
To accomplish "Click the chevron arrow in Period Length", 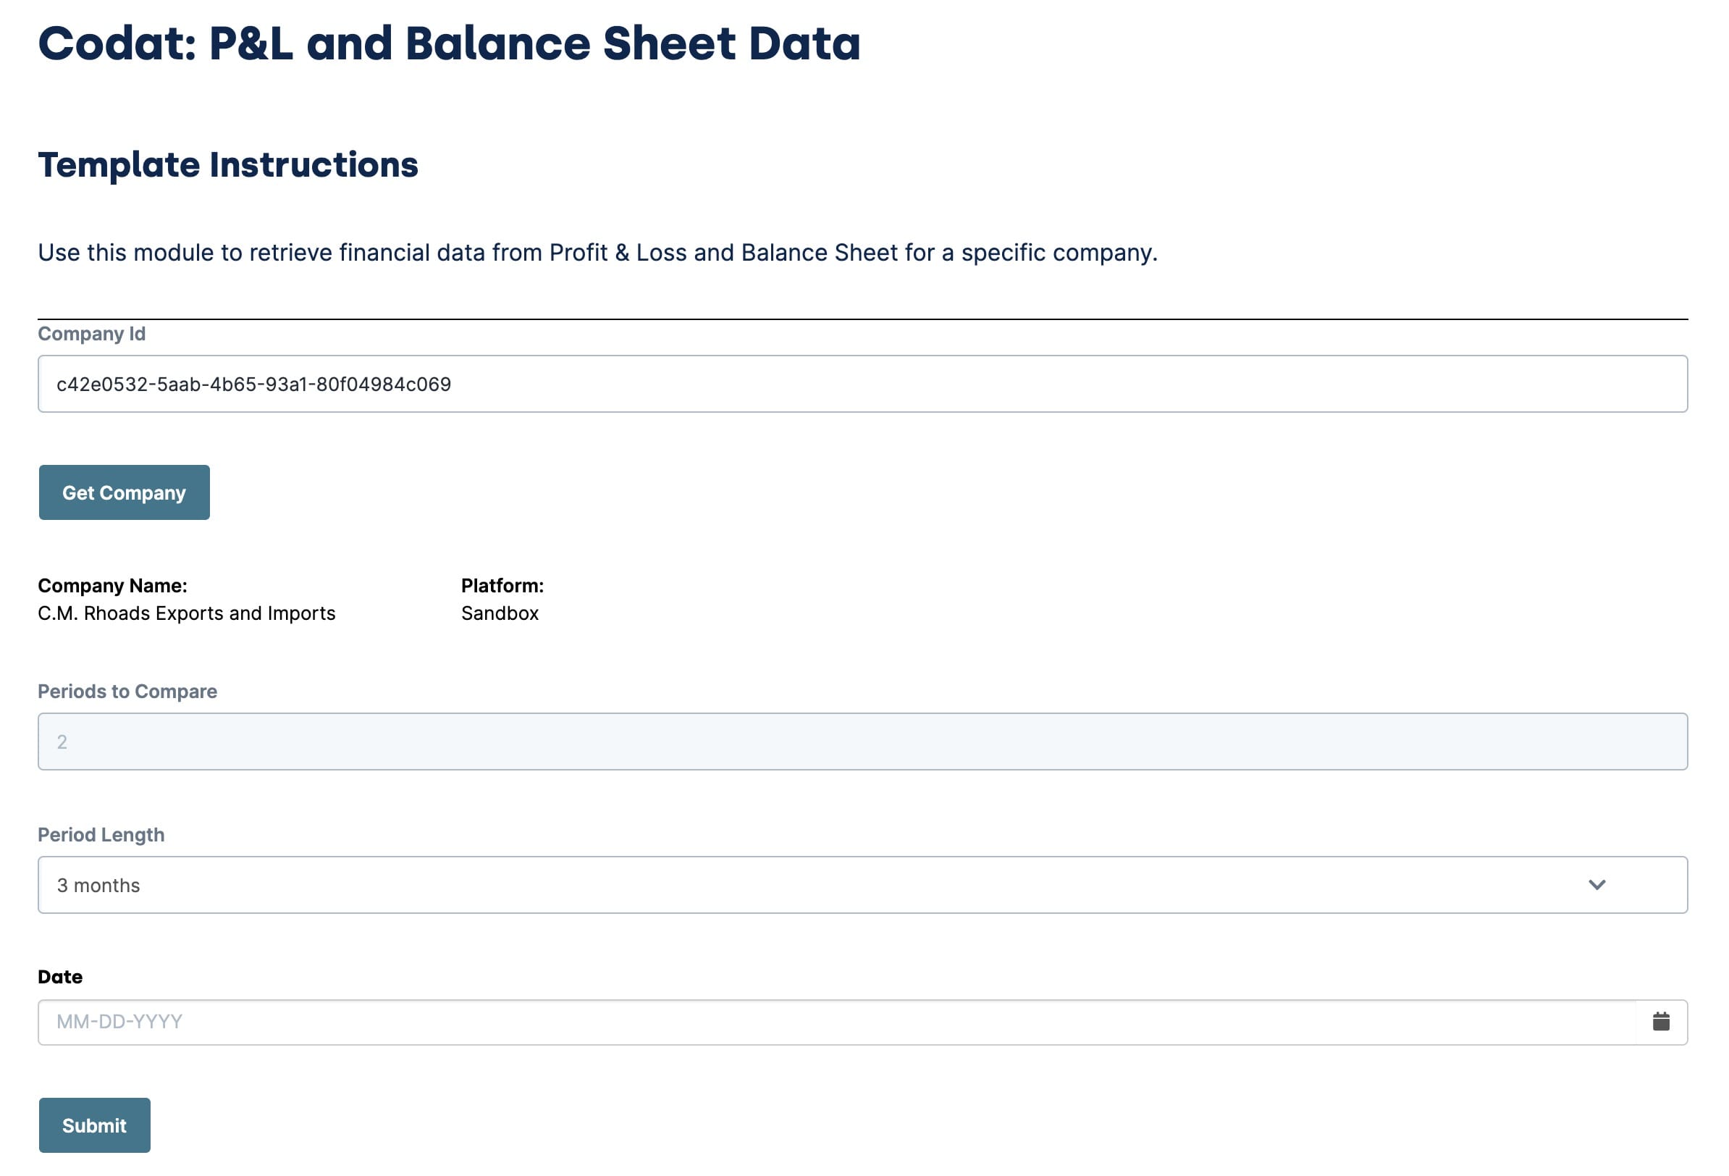I will (1597, 885).
